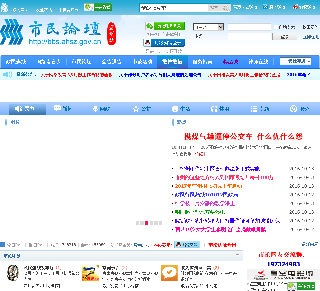Click 市论认证会员 link

[x=222, y=245]
